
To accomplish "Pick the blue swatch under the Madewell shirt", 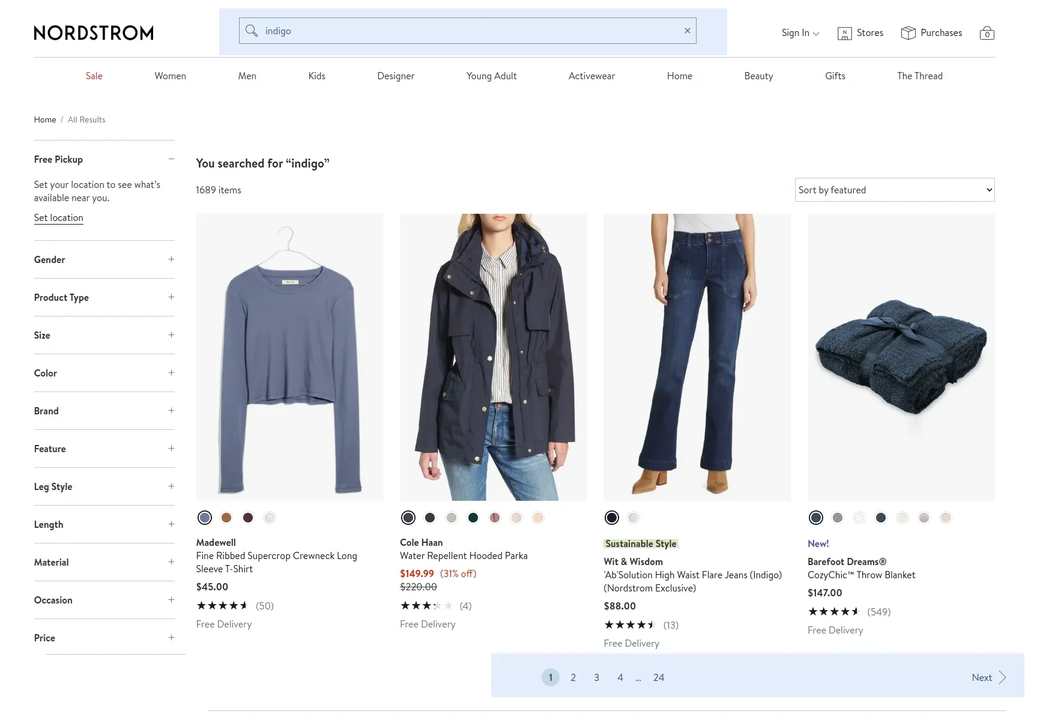I will pos(204,517).
